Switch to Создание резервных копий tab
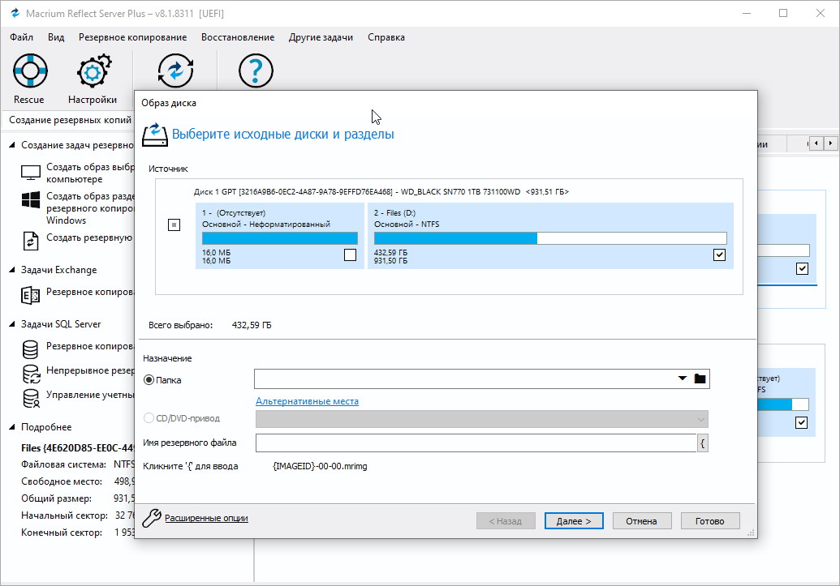840x586 pixels. tap(69, 120)
